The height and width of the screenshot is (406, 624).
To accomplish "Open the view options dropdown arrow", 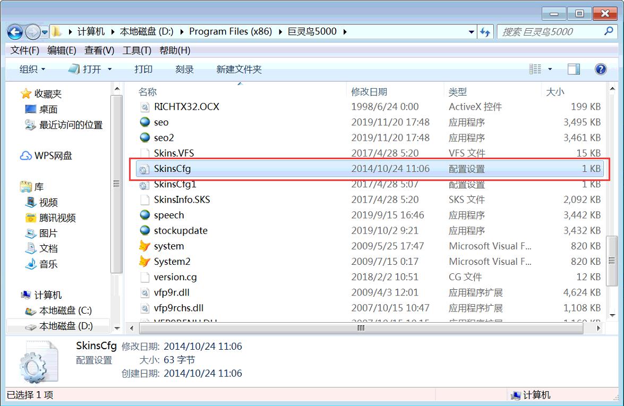I will 550,69.
